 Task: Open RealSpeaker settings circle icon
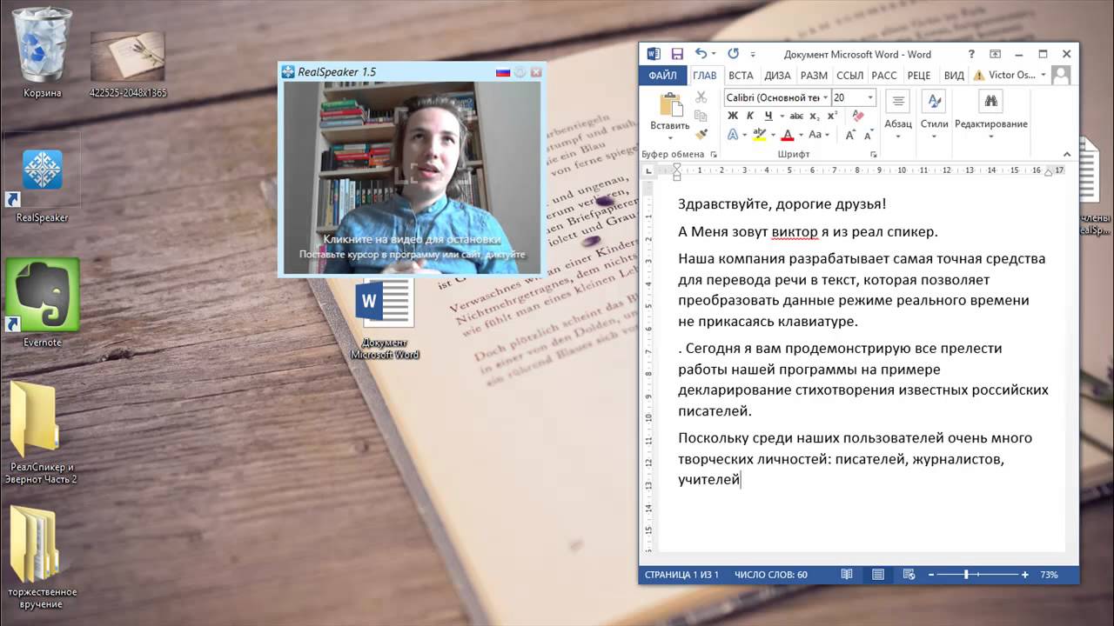(x=520, y=72)
